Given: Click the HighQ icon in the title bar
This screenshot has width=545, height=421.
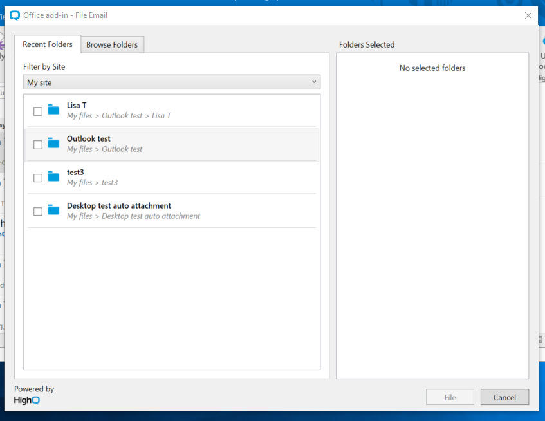Looking at the screenshot, I should [x=15, y=15].
